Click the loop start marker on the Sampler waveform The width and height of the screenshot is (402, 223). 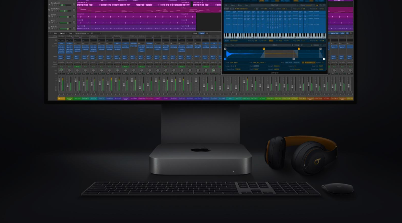point(264,49)
